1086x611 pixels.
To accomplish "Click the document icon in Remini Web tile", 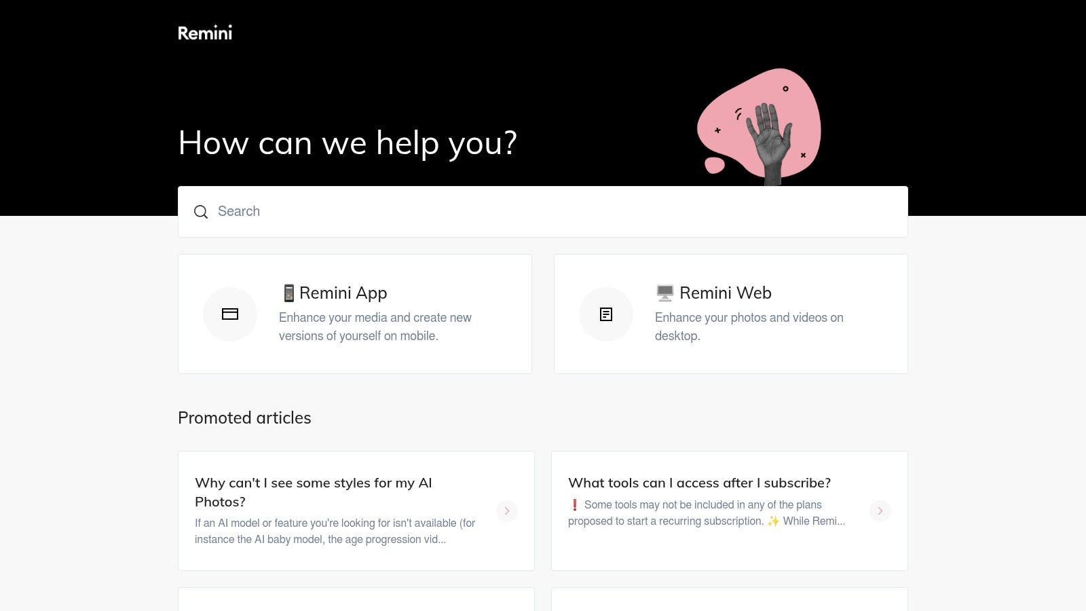I will (x=606, y=314).
